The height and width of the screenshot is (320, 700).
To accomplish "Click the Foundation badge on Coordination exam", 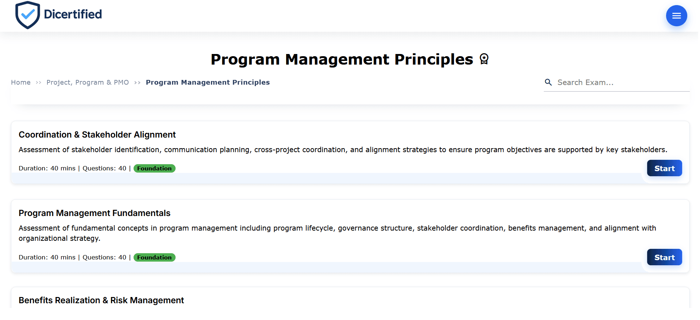I will (x=154, y=168).
